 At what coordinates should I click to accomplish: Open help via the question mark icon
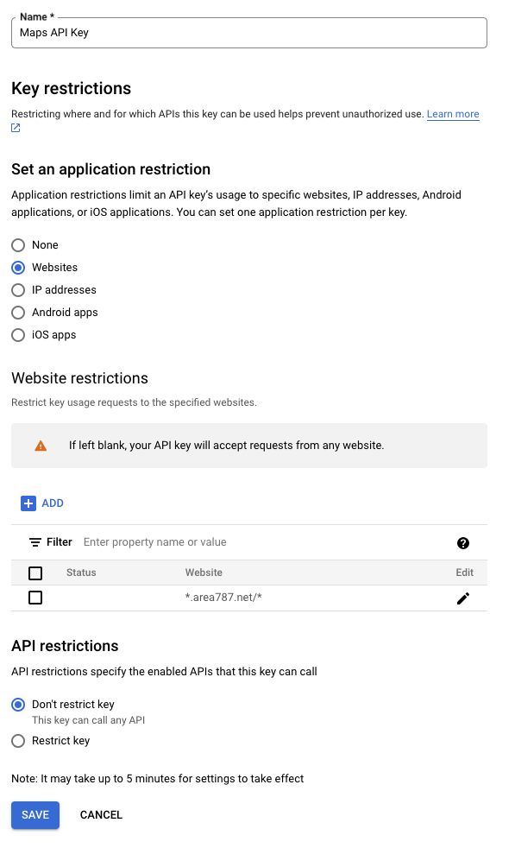[464, 542]
